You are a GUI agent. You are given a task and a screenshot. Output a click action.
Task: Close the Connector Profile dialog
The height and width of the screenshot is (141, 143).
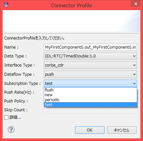pos(135,4)
